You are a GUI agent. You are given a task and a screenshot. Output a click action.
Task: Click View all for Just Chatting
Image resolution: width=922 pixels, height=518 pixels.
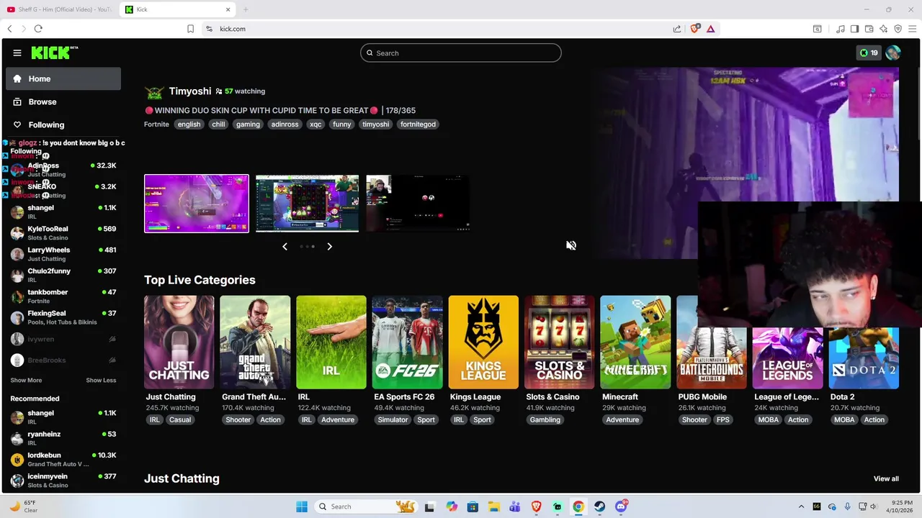[x=886, y=479]
